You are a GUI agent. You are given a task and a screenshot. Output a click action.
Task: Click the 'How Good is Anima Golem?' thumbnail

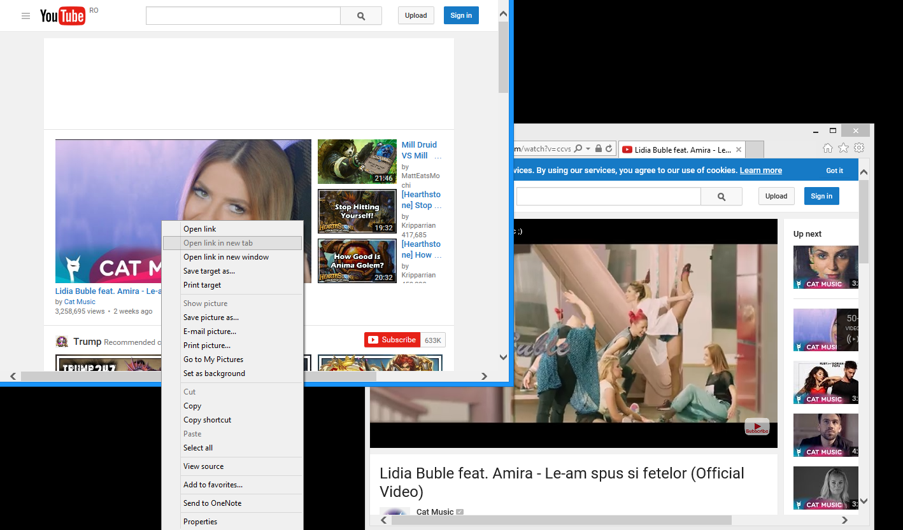(x=357, y=261)
